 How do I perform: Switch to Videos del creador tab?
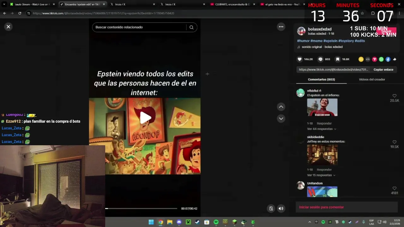pyautogui.click(x=372, y=79)
